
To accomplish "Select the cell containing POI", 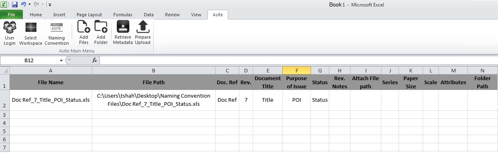I will (297, 100).
